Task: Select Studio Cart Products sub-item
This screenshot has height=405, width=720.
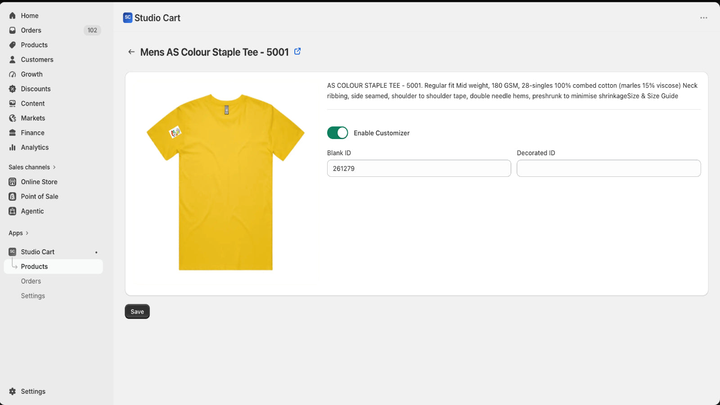Action: click(54, 266)
